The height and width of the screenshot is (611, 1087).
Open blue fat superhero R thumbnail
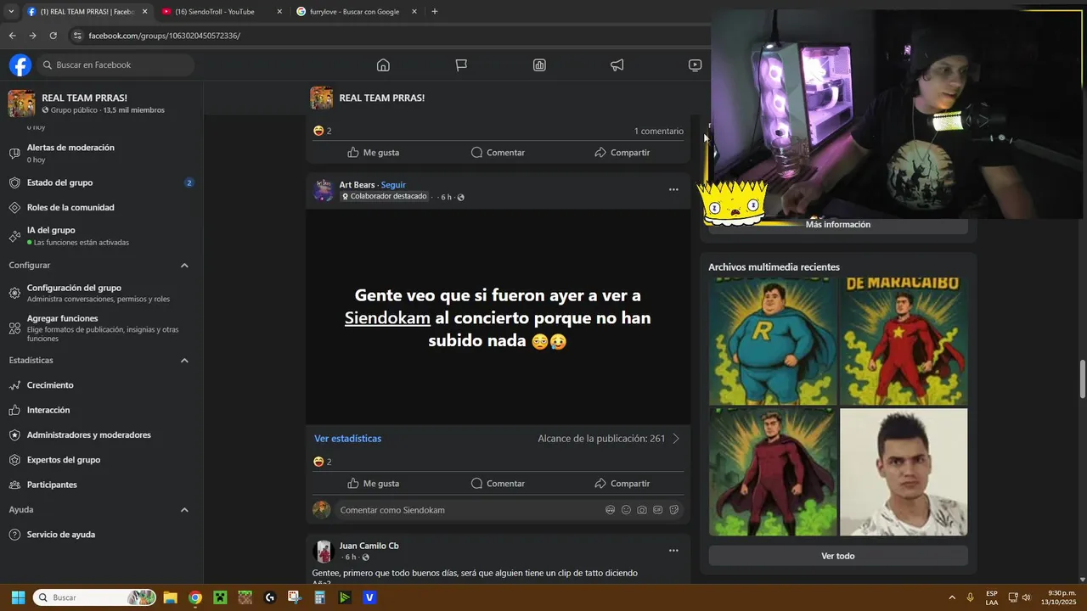click(773, 342)
